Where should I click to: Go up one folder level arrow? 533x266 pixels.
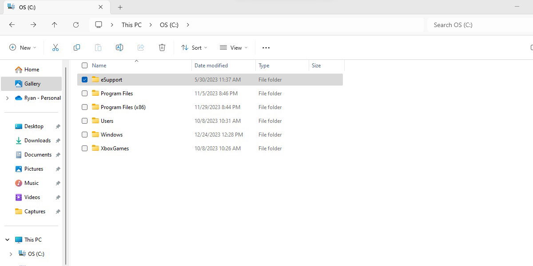pyautogui.click(x=55, y=25)
